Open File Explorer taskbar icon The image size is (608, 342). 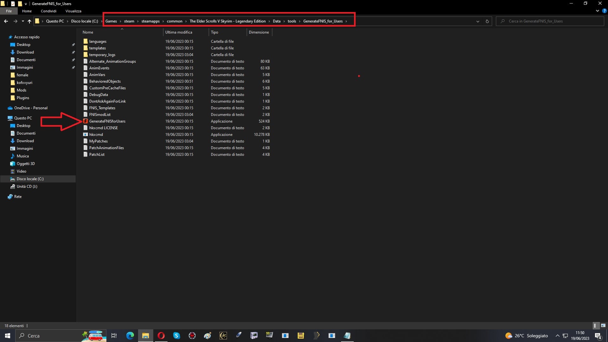click(x=146, y=336)
